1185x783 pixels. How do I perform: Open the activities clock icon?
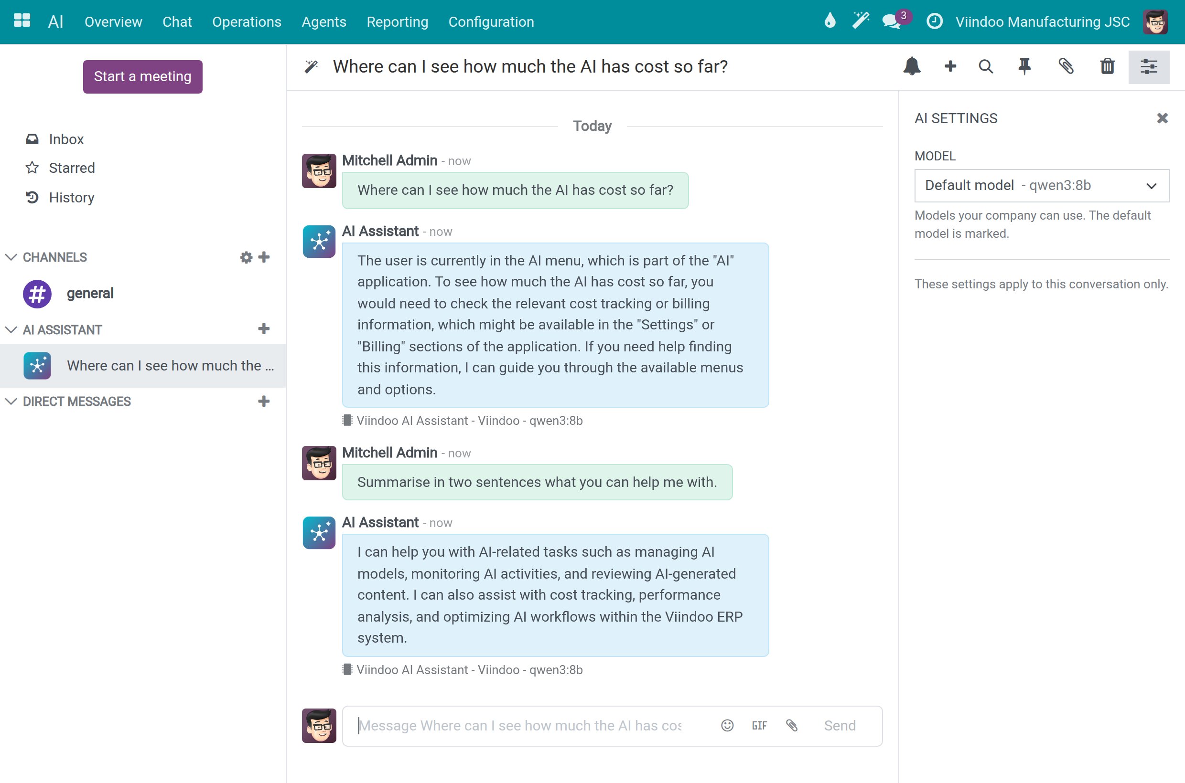point(934,21)
